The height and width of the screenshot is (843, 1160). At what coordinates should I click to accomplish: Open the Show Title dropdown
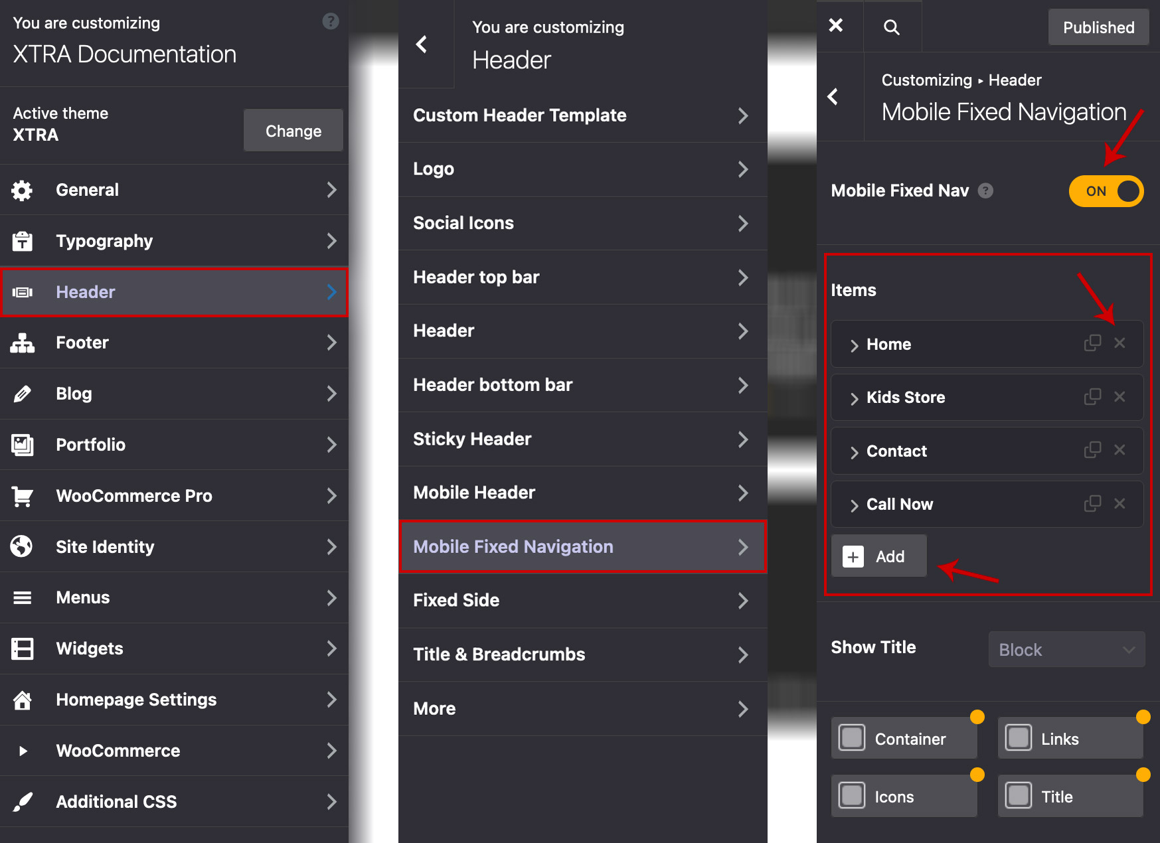point(1066,649)
